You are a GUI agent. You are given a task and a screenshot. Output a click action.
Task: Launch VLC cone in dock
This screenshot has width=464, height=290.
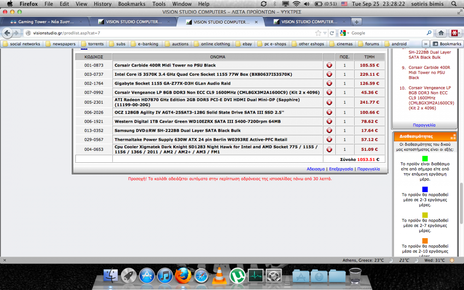(220, 276)
